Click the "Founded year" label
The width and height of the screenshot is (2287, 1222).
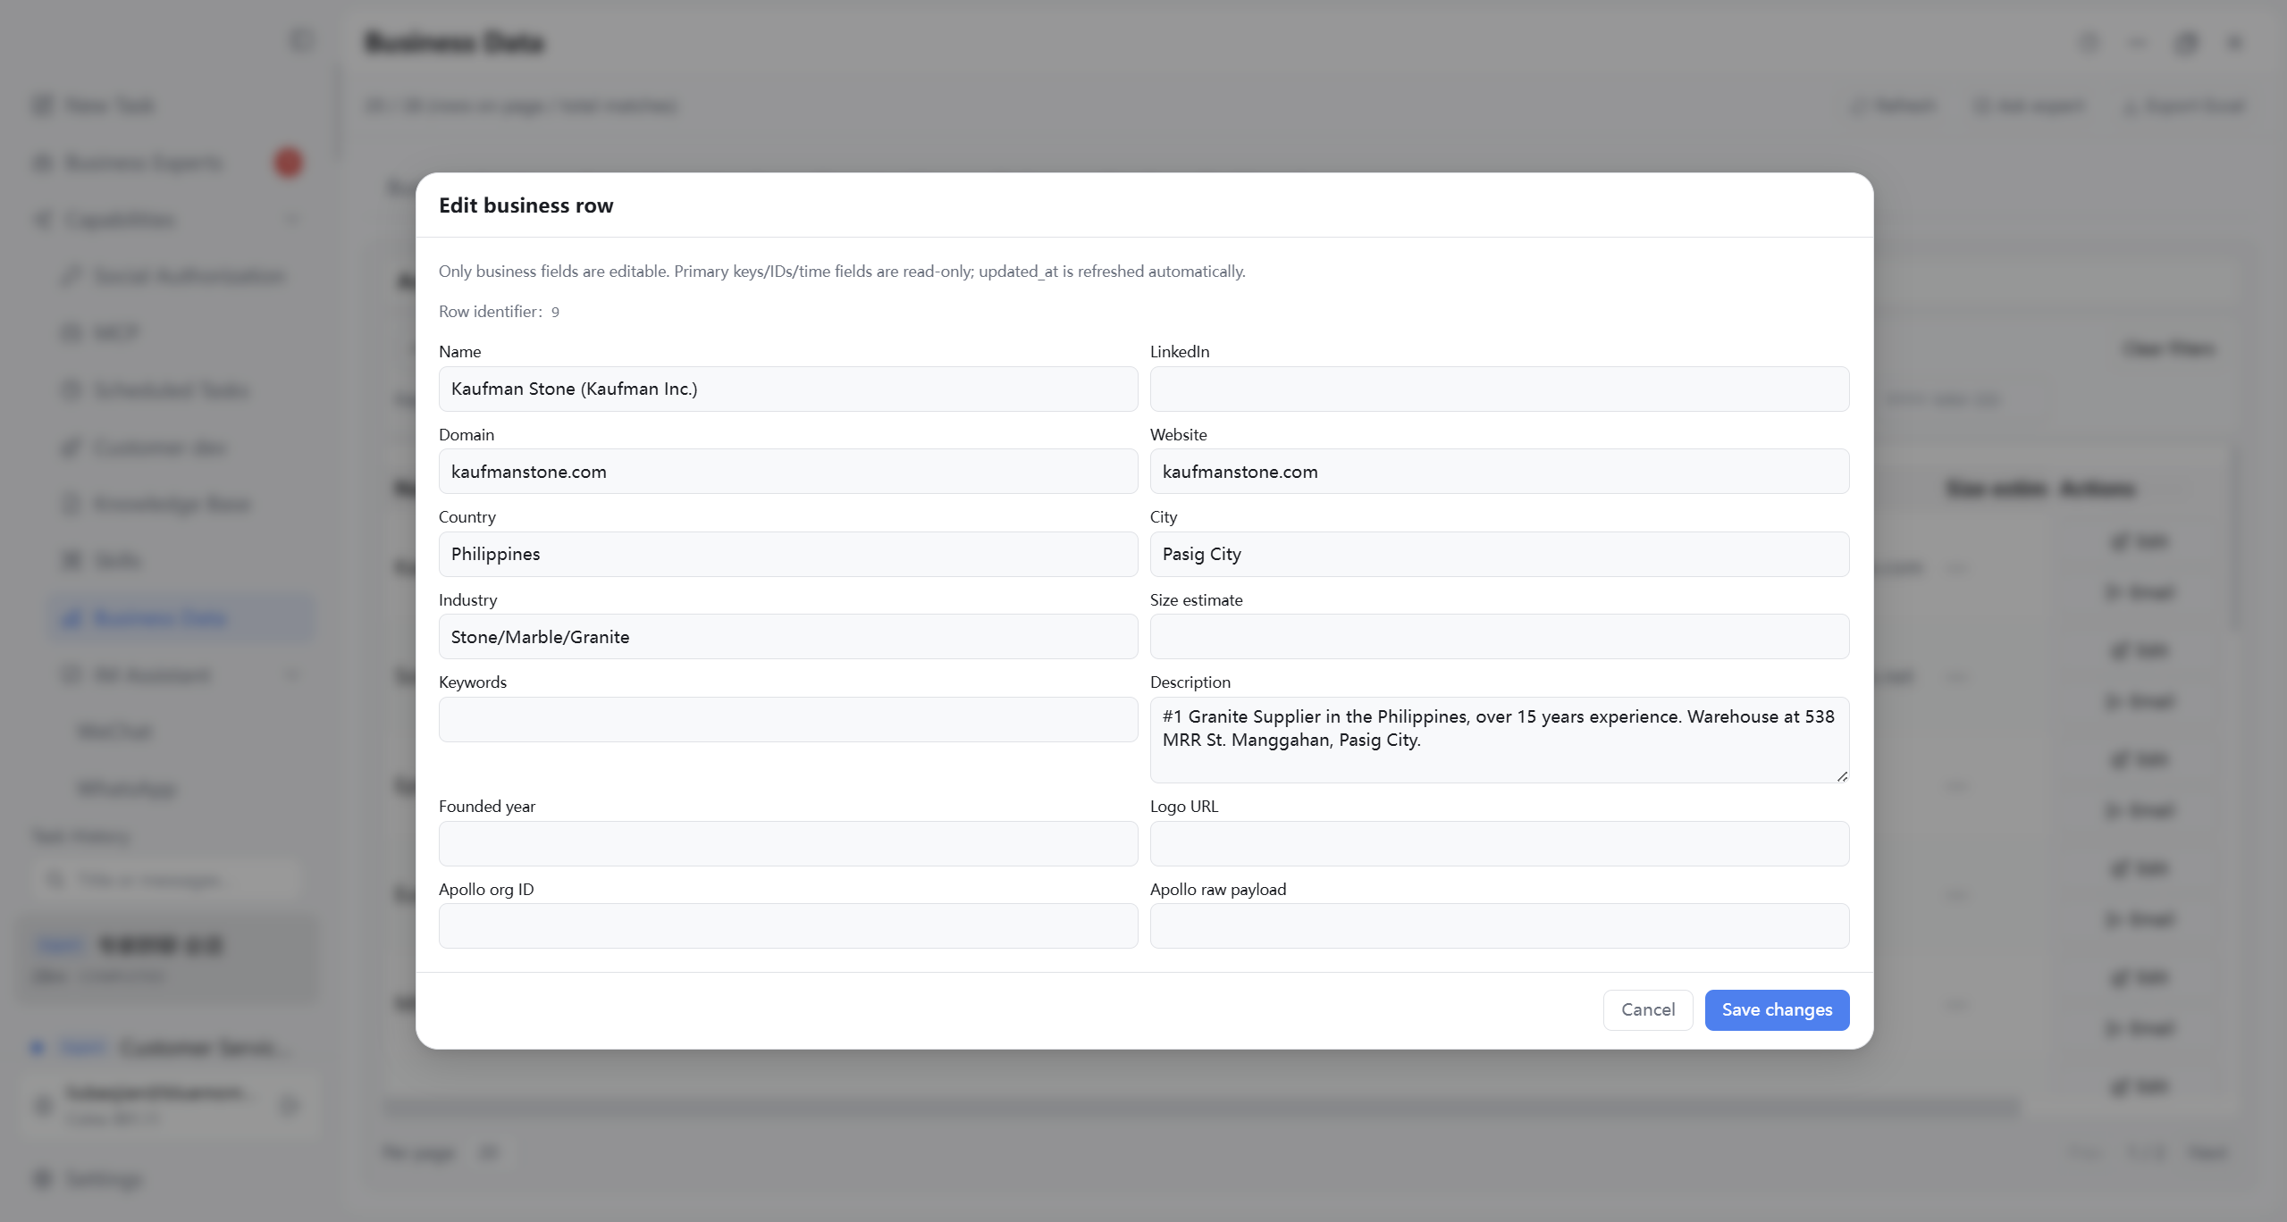click(486, 807)
